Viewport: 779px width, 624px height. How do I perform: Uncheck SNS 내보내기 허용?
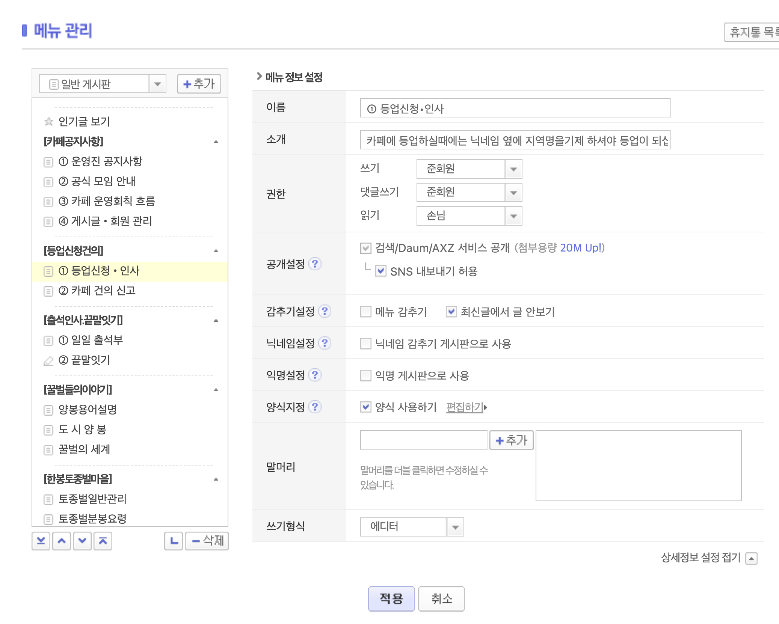click(x=380, y=271)
